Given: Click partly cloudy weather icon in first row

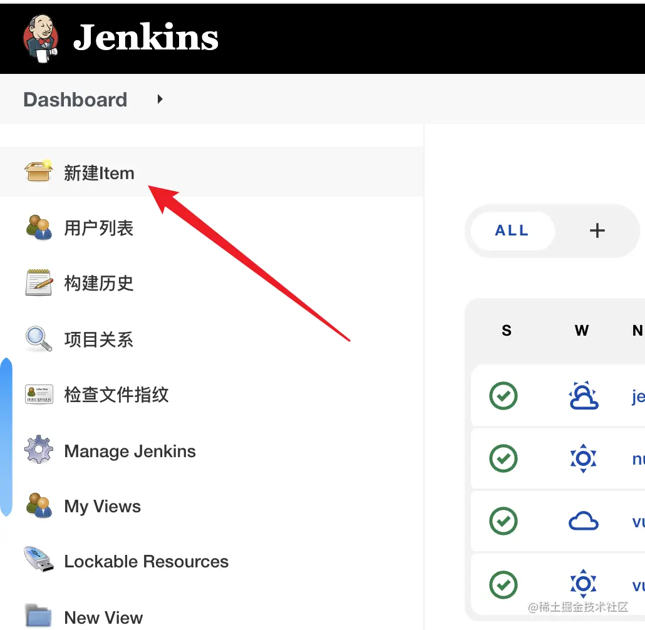Looking at the screenshot, I should pos(583,395).
